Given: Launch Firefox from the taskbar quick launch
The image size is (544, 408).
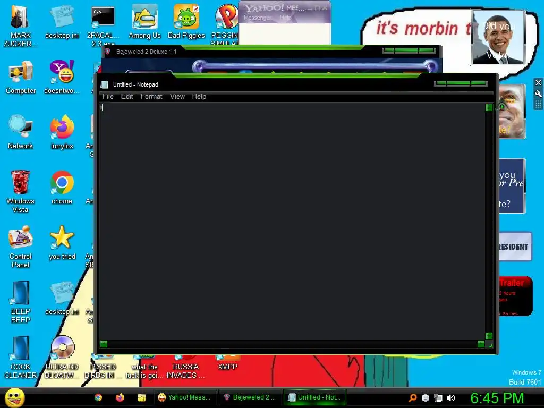Looking at the screenshot, I should coord(120,397).
